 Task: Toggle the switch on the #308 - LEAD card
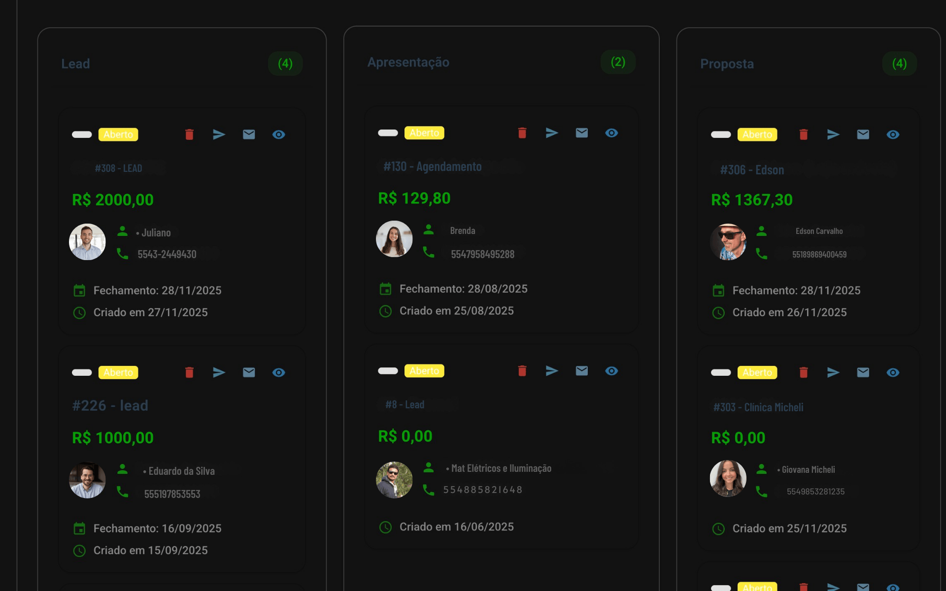(82, 134)
